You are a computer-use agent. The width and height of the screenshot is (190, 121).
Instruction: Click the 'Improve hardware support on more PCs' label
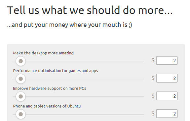click(x=50, y=89)
